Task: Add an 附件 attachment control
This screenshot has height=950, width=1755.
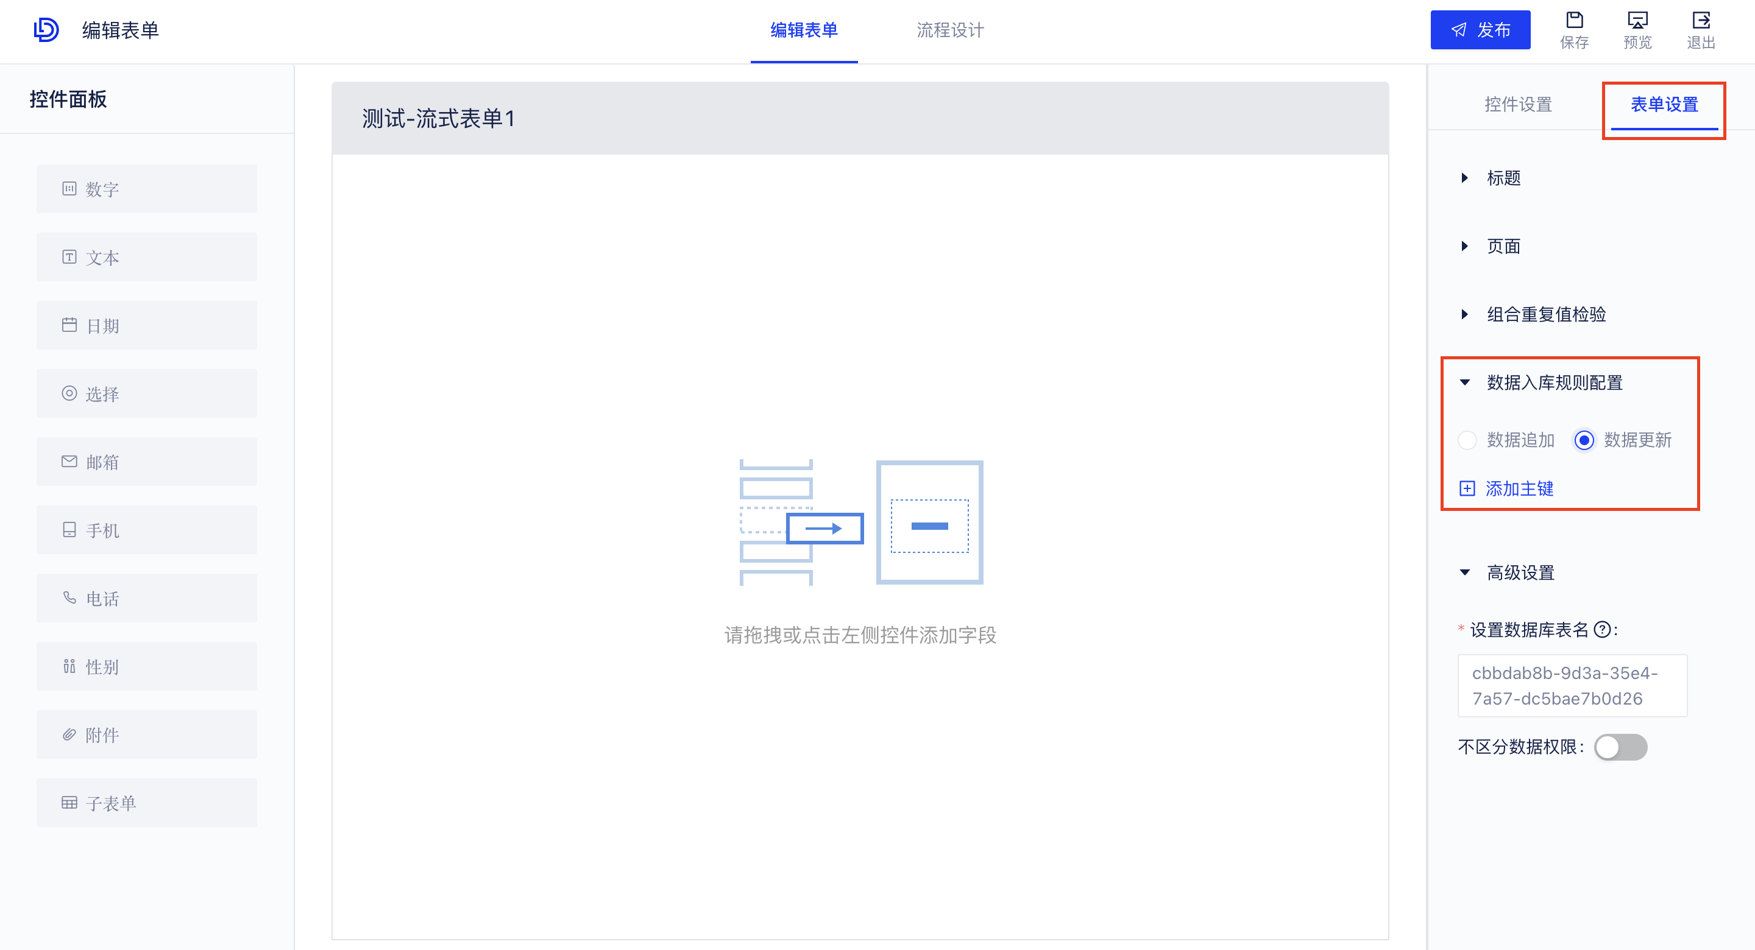Action: 146,734
